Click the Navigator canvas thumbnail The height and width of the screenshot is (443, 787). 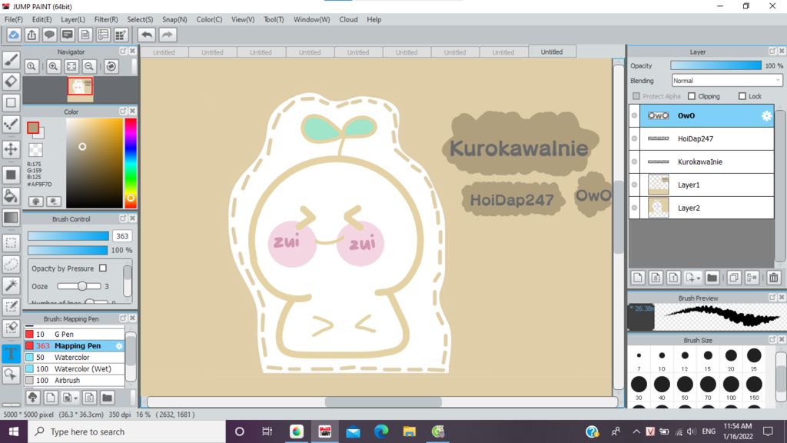click(80, 89)
